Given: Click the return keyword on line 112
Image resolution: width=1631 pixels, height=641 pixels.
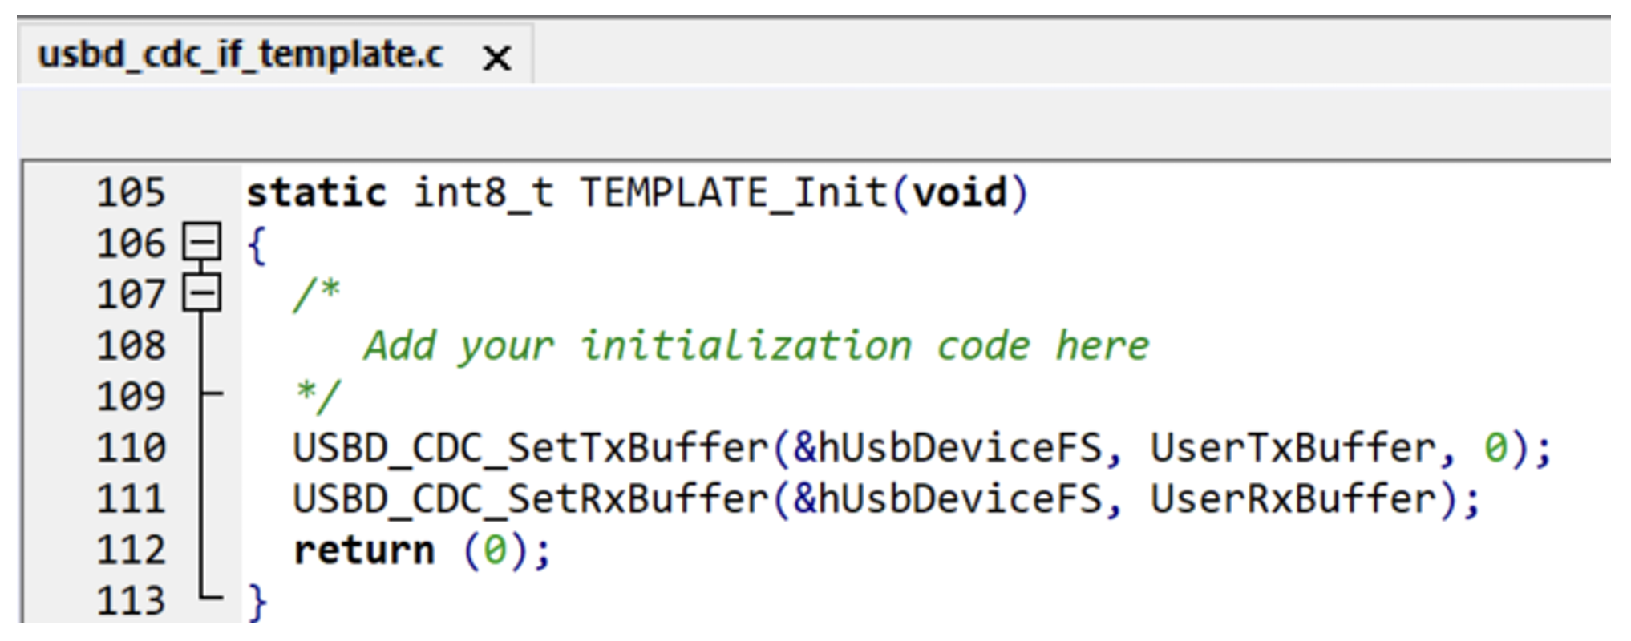Looking at the screenshot, I should point(364,550).
